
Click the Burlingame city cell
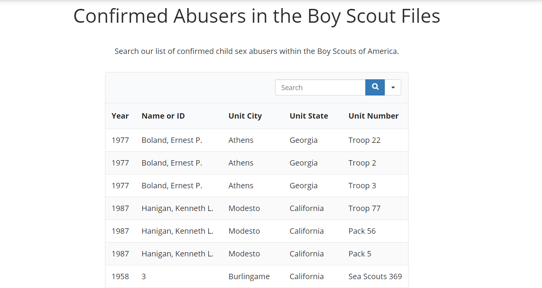(x=249, y=276)
